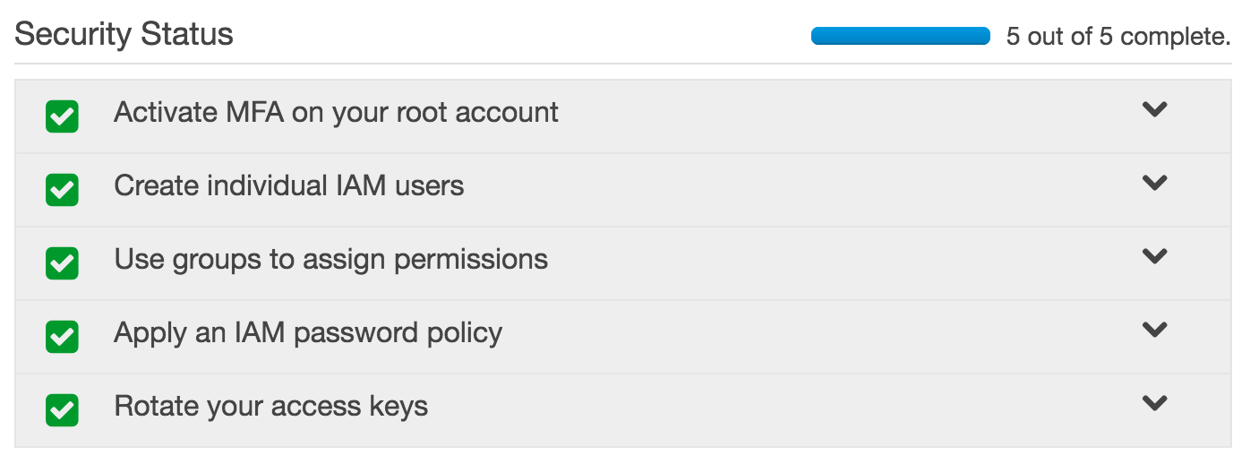Click the blue security progress bar
Viewport: 1250px width, 464px height.
point(900,37)
